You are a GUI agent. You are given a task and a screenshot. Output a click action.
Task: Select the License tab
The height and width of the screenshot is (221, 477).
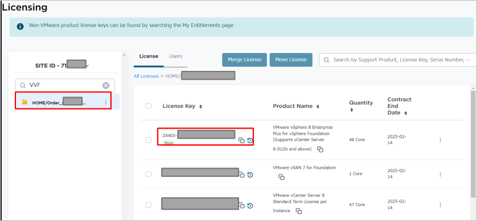tap(148, 56)
